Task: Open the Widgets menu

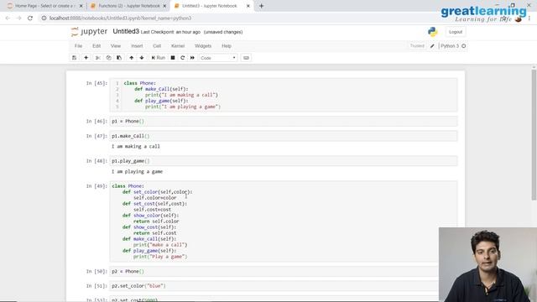Action: tap(203, 46)
